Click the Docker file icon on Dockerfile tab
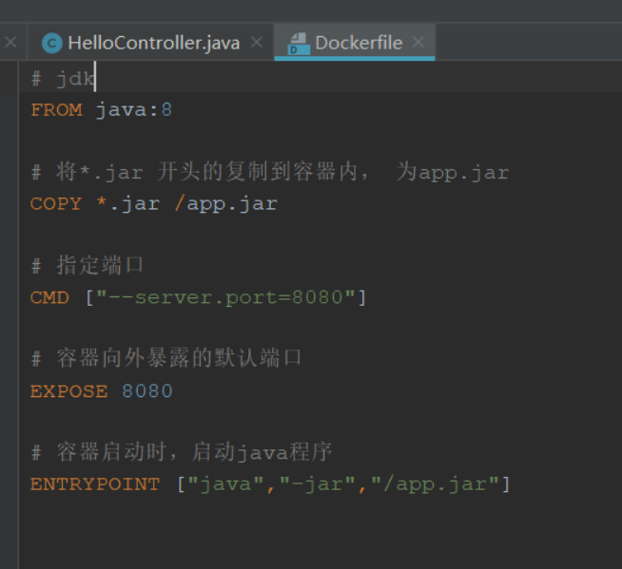The image size is (622, 569). point(299,44)
